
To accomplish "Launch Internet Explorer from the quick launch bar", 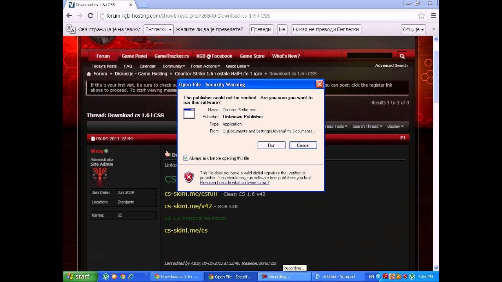I will click(x=131, y=277).
